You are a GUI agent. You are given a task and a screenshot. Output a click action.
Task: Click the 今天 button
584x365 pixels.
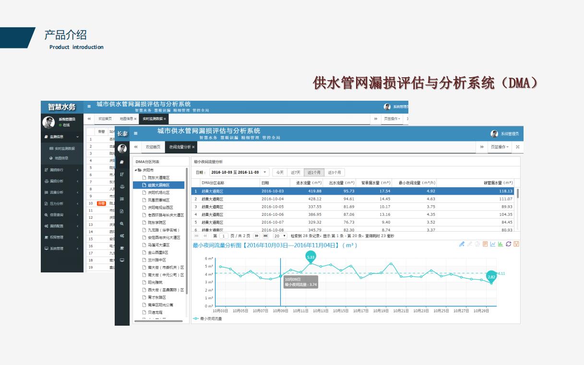coord(279,172)
